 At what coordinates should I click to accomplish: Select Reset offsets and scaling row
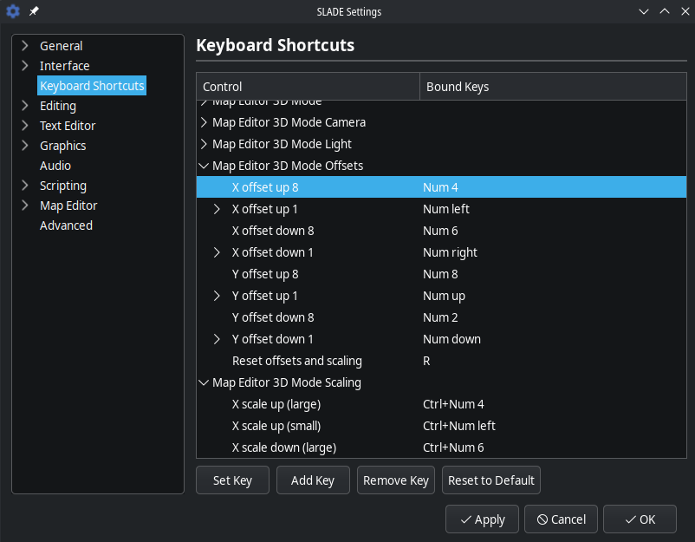(441, 361)
